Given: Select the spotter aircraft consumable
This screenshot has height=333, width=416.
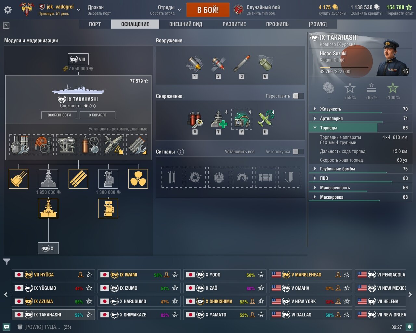Looking at the screenshot, I should tap(265, 119).
